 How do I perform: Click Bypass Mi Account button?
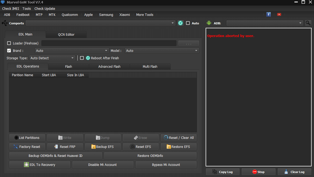pos(166,165)
